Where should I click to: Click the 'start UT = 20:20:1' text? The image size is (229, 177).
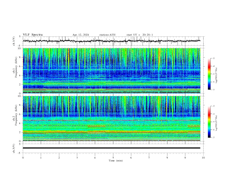(x=140, y=35)
